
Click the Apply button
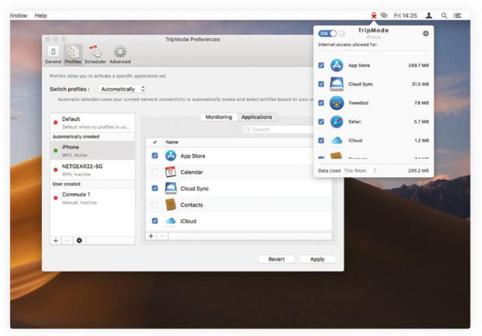(317, 259)
